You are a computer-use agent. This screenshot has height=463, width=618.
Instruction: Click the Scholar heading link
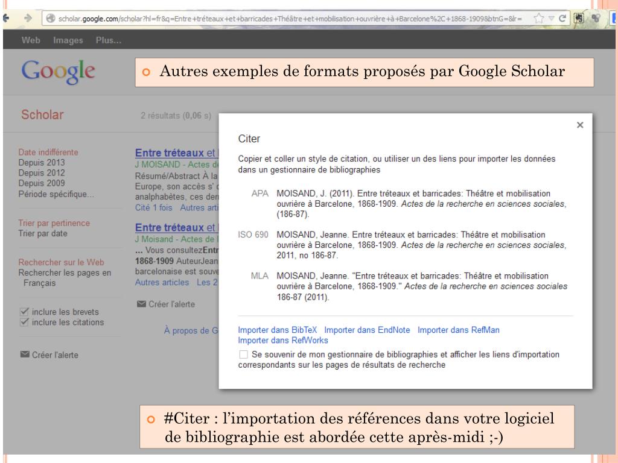click(x=42, y=115)
